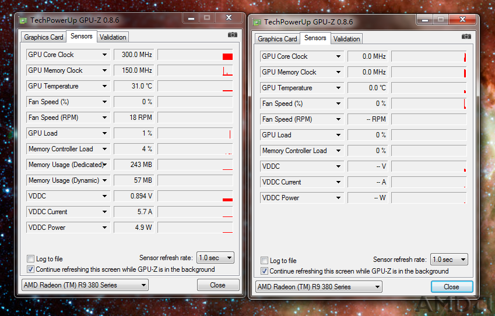Screen dimensions: 495x316
Task: Open sensor refresh rate dropdown in left window
Action: [x=215, y=258]
